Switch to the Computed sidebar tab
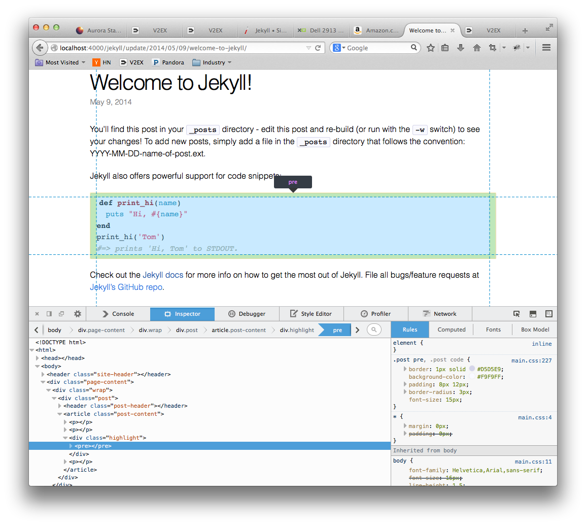586x526 pixels. point(452,330)
